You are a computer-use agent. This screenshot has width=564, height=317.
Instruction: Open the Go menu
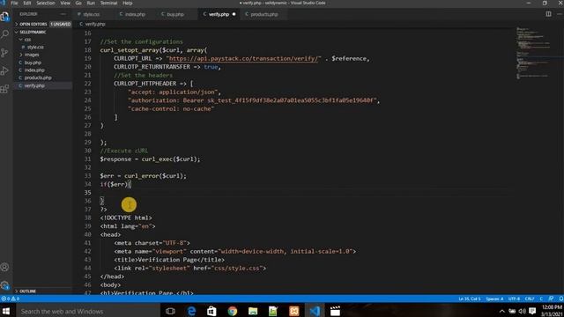point(78,3)
